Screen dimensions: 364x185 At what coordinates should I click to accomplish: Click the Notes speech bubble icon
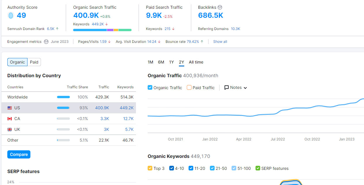click(227, 87)
